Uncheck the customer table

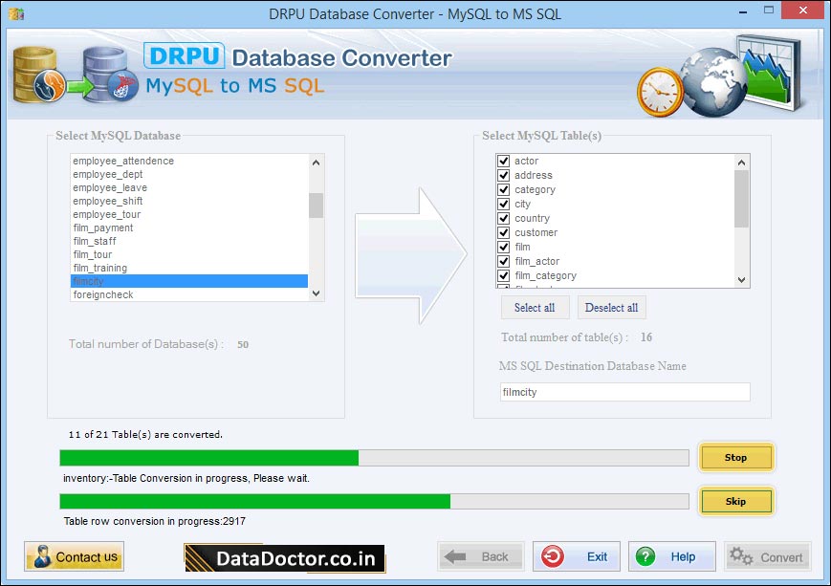pyautogui.click(x=503, y=232)
